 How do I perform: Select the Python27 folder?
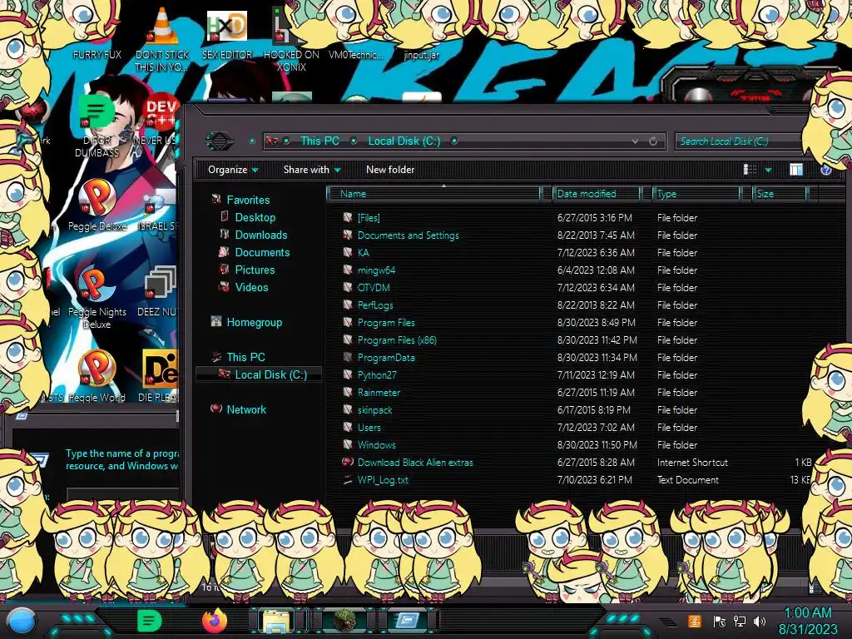(576, 375)
